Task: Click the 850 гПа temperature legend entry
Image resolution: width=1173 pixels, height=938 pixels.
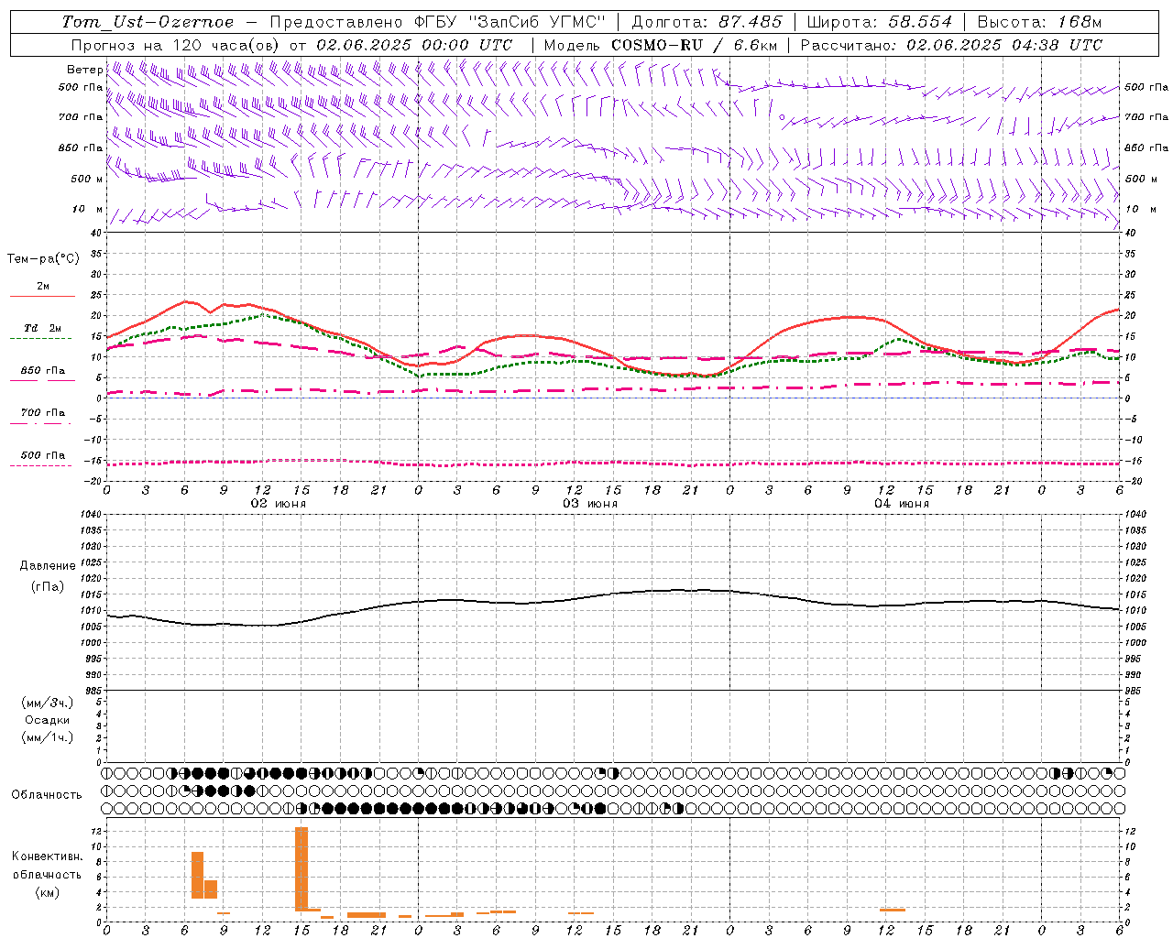Action: tap(43, 374)
